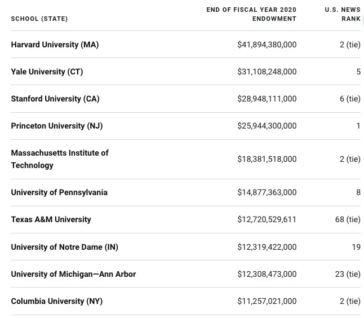Click Notre Dame's rank value 19
The image size is (364, 318).
356,247
